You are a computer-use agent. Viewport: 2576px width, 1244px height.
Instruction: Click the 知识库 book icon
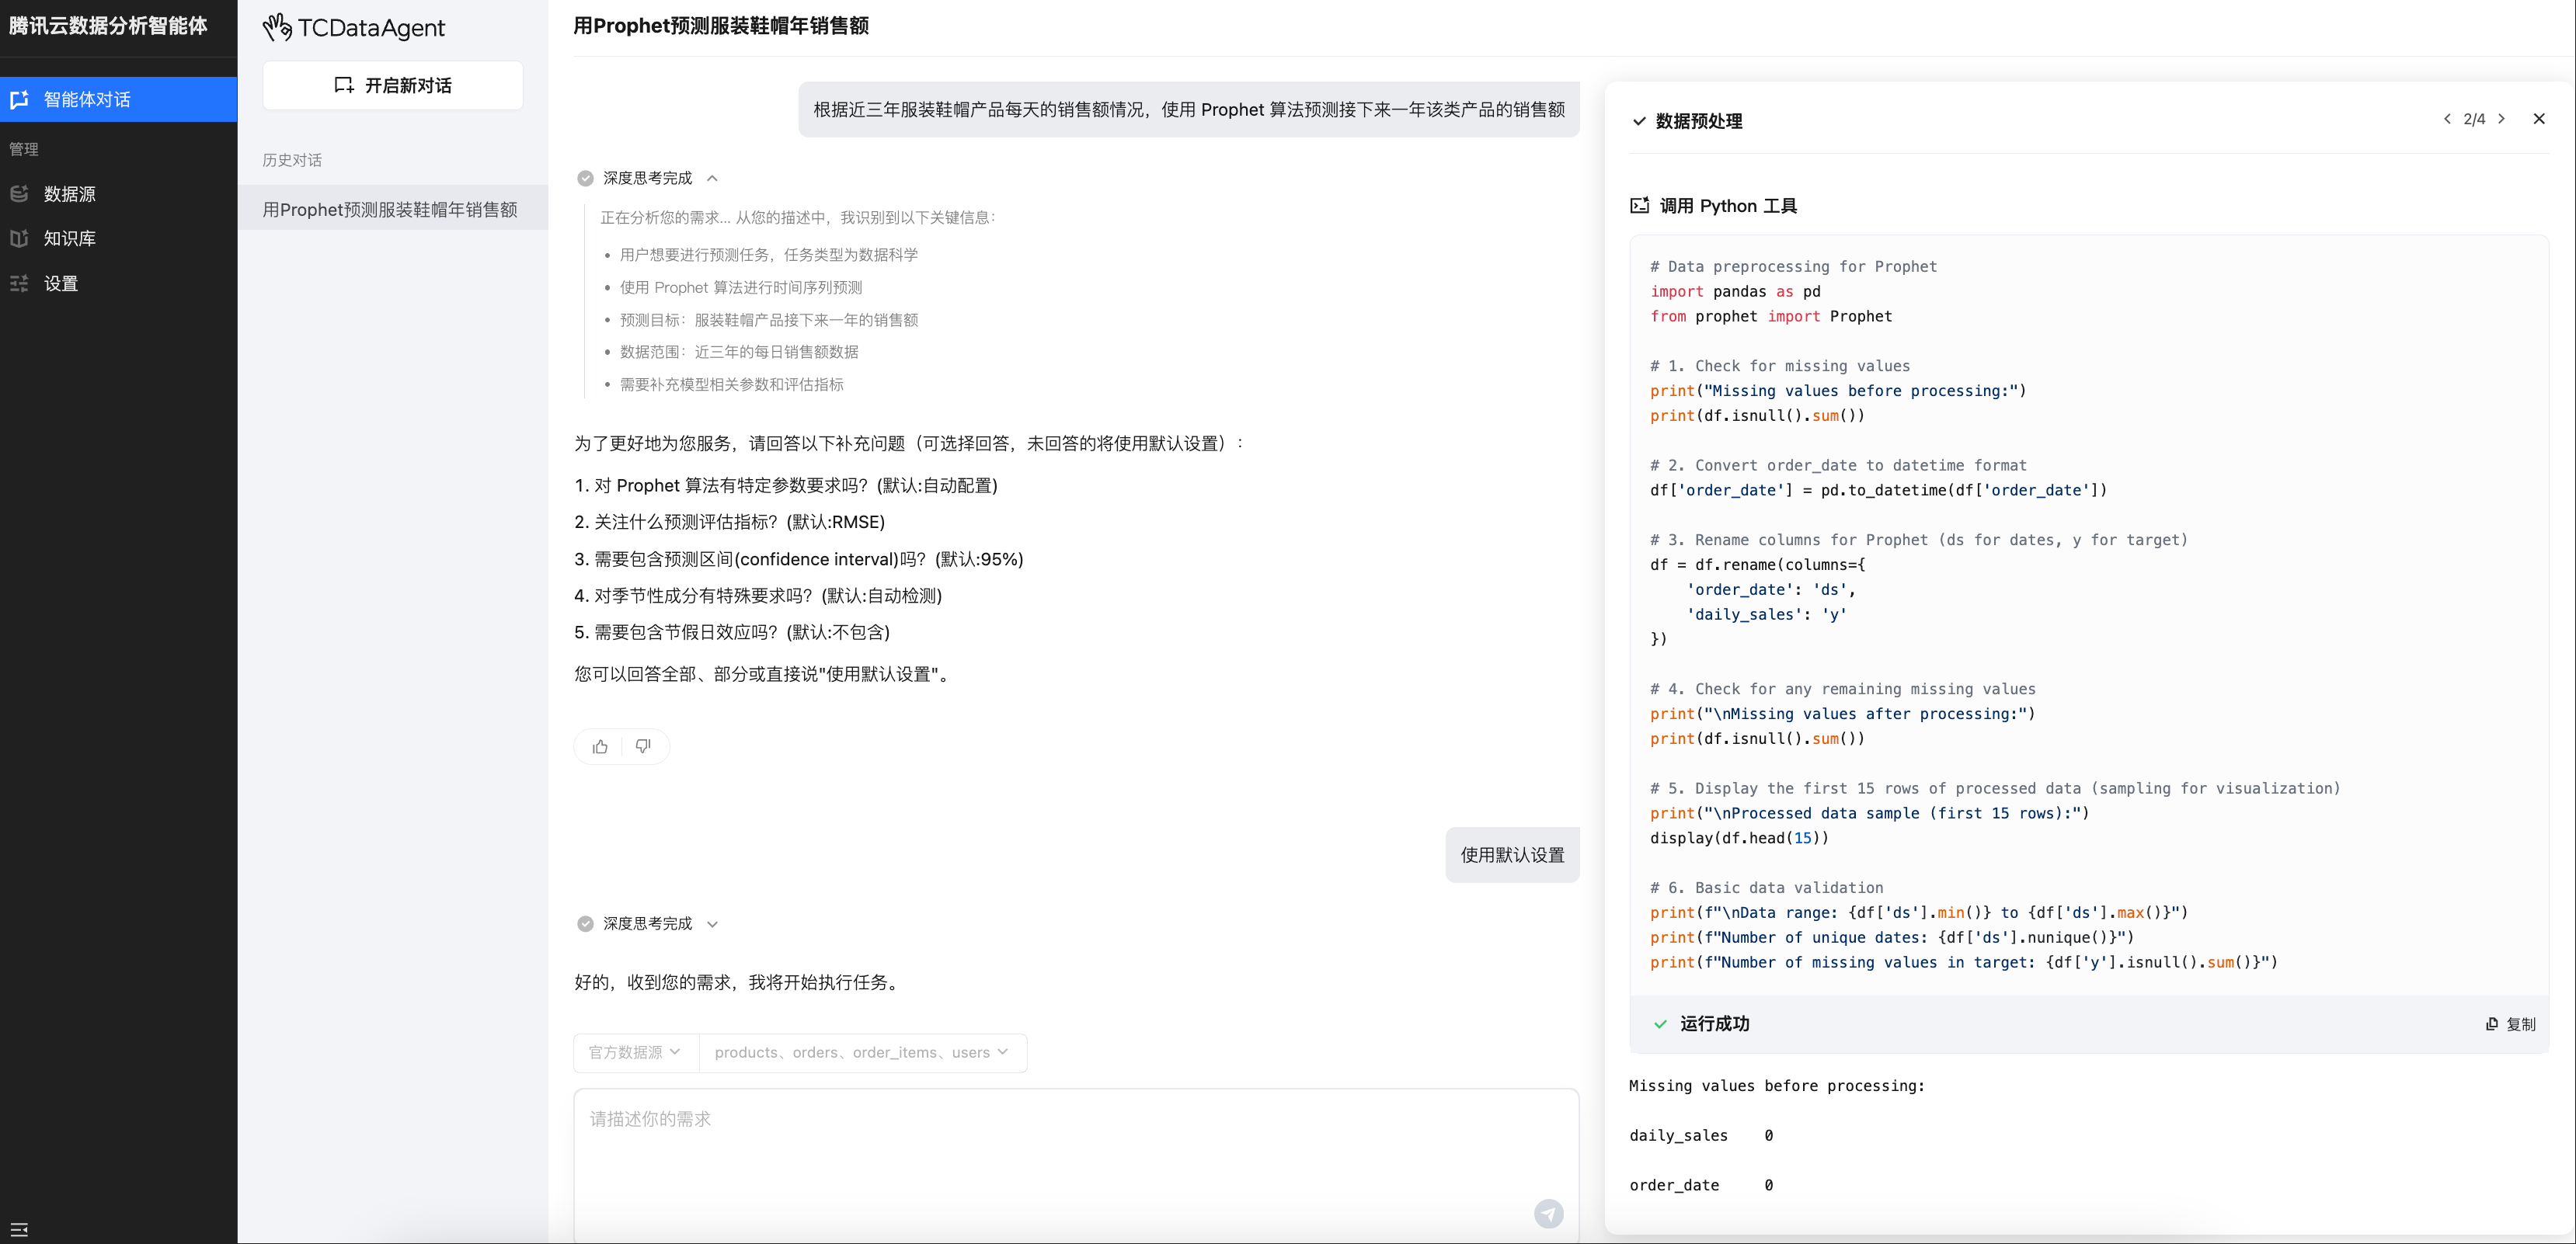[x=19, y=238]
